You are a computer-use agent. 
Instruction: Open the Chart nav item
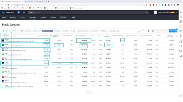coord(64,17)
